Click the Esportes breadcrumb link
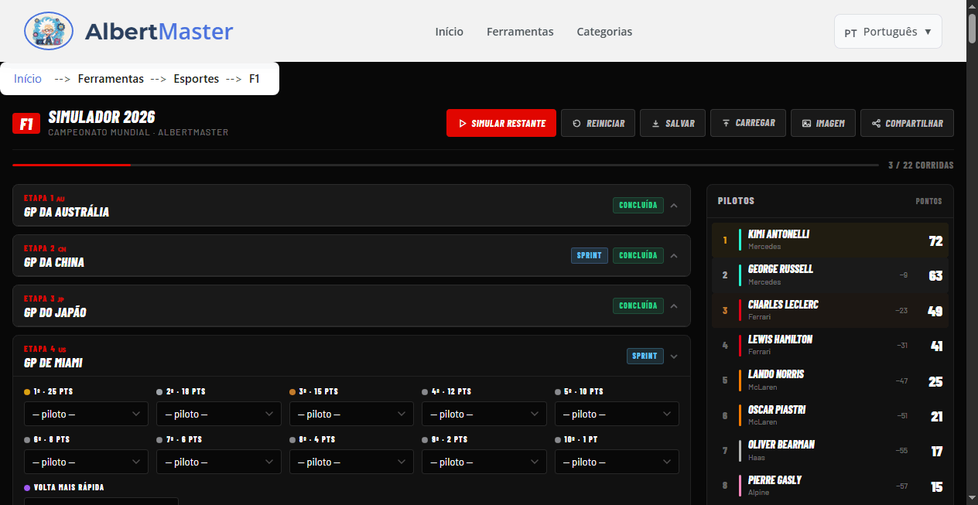The height and width of the screenshot is (505, 978). click(x=196, y=78)
